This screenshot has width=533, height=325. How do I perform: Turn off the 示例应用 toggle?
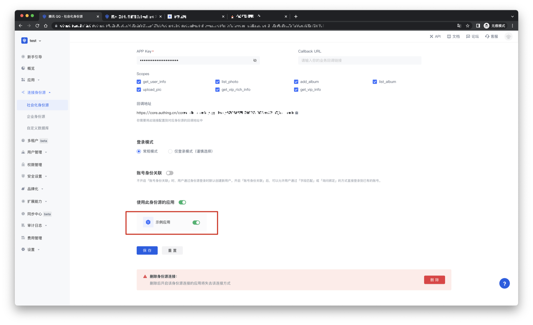pos(196,222)
